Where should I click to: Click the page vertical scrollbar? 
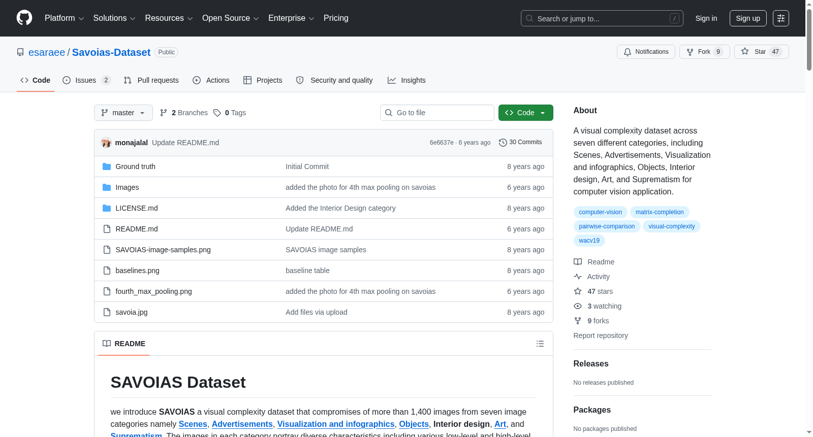coord(809,218)
